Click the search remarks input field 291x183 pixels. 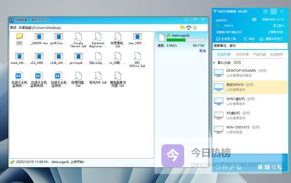[x=250, y=46]
